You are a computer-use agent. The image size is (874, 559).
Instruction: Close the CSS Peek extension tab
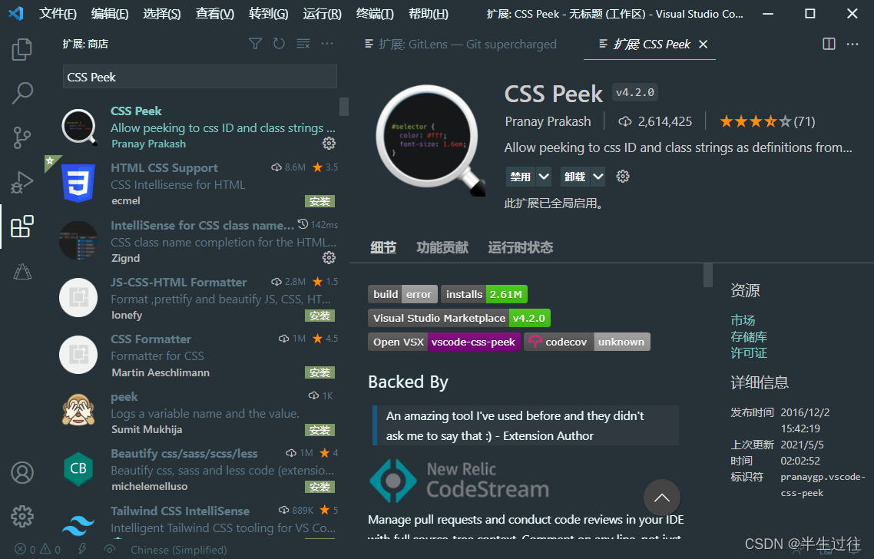coord(704,44)
